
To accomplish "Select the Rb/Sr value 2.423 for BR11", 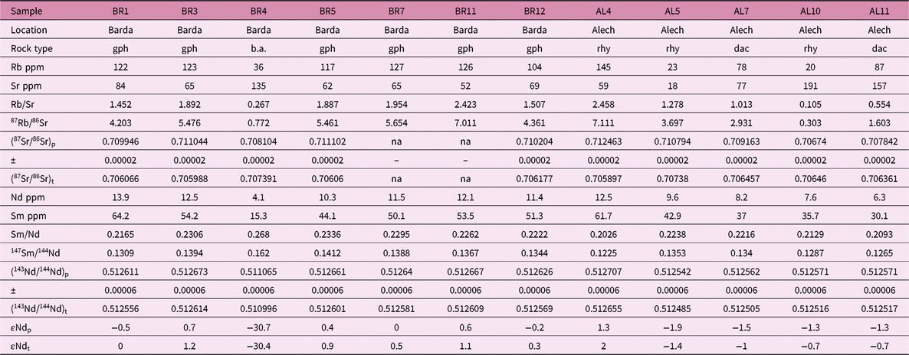I will (x=465, y=103).
